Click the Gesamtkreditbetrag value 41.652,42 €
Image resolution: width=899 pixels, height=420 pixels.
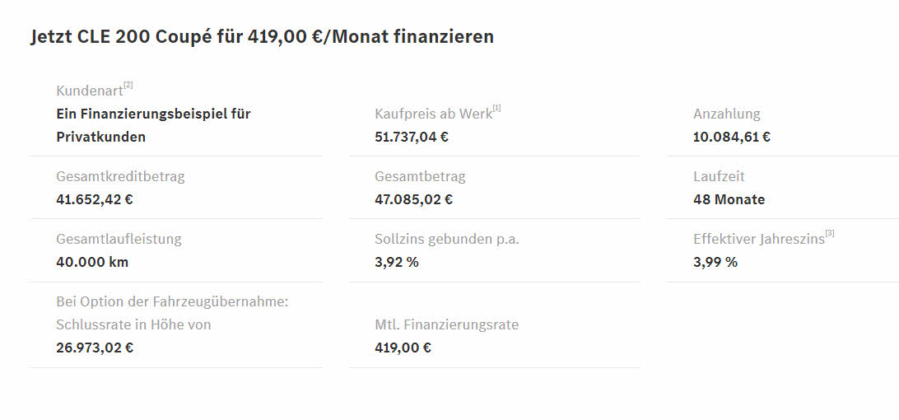tap(95, 199)
